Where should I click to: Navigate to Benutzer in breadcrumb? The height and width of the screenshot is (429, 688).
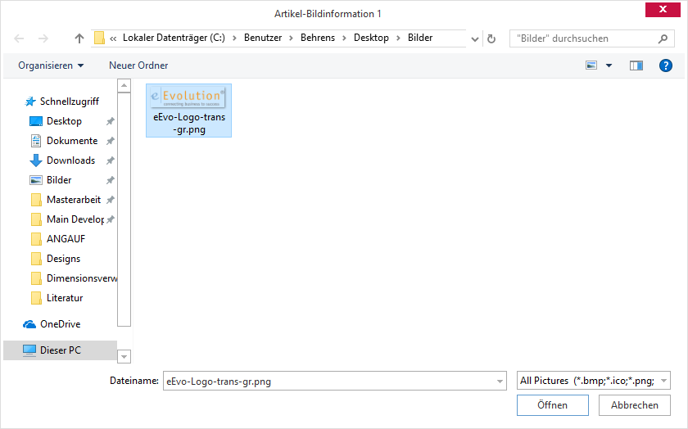[x=263, y=38]
